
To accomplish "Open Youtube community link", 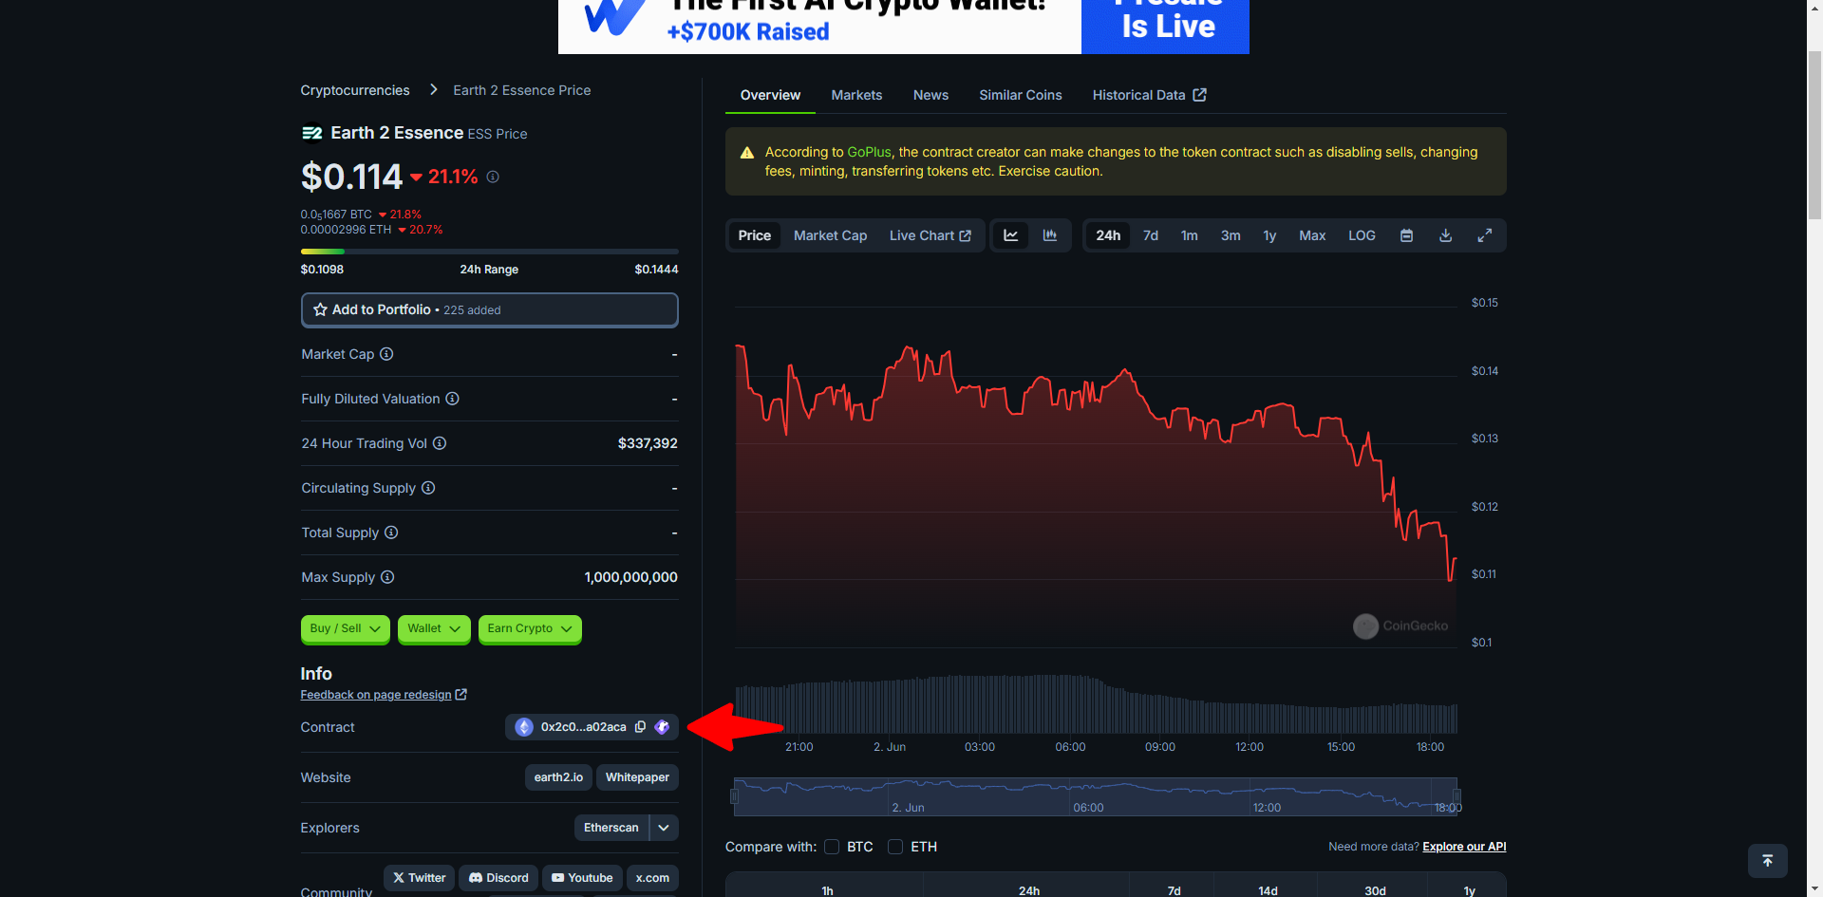I will pos(582,878).
